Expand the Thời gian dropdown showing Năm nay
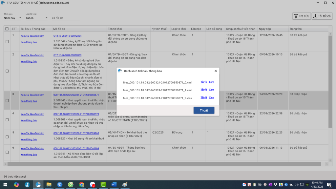The image size is (336, 189). click(x=12, y=18)
